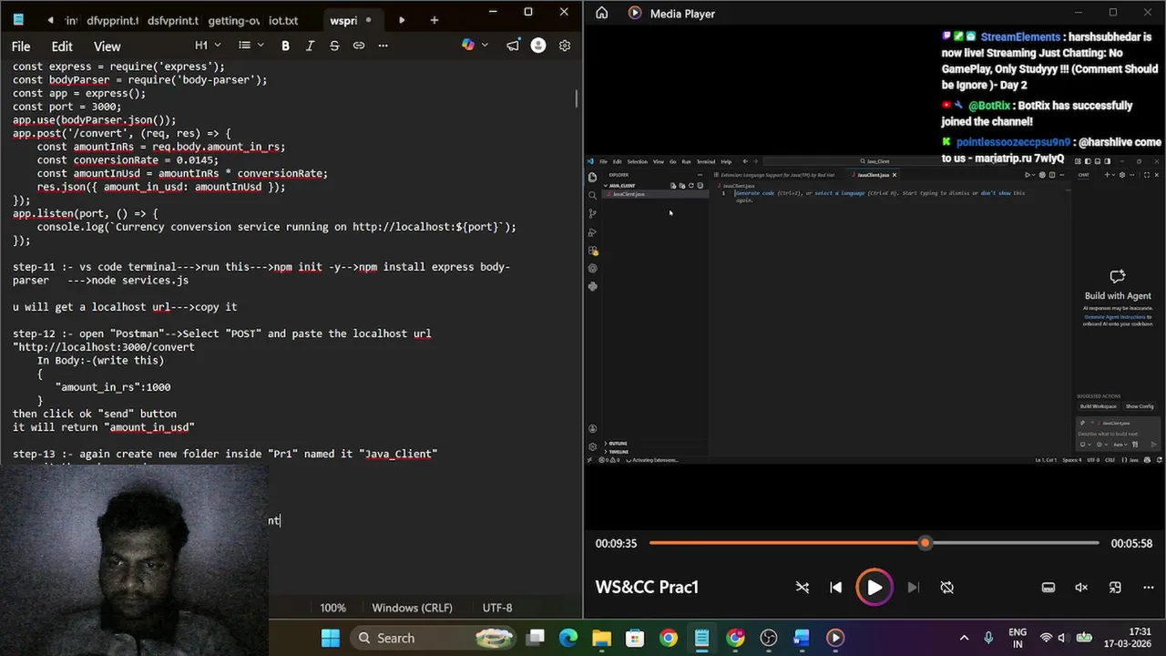
Task: Open OBS Studio from taskbar
Action: coord(768,638)
